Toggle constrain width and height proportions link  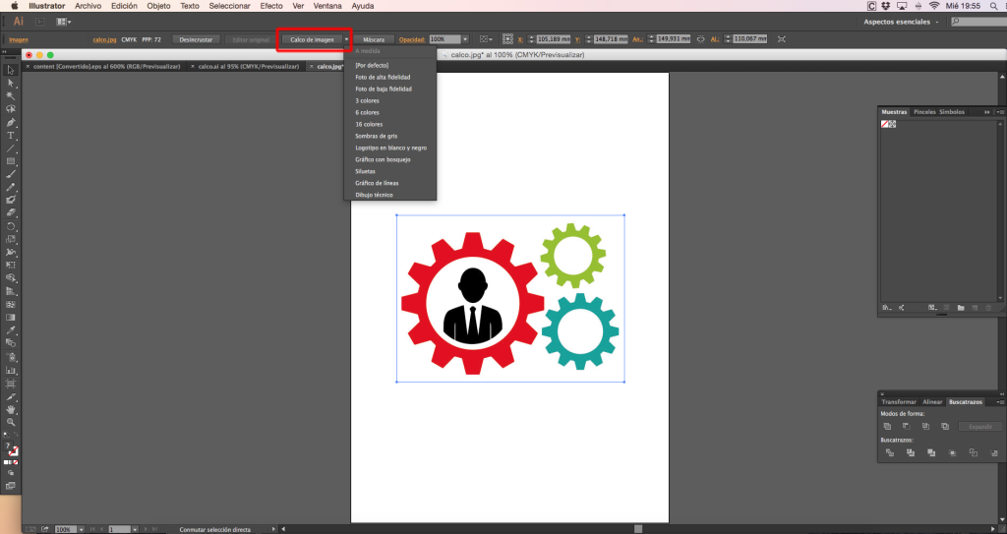point(699,39)
